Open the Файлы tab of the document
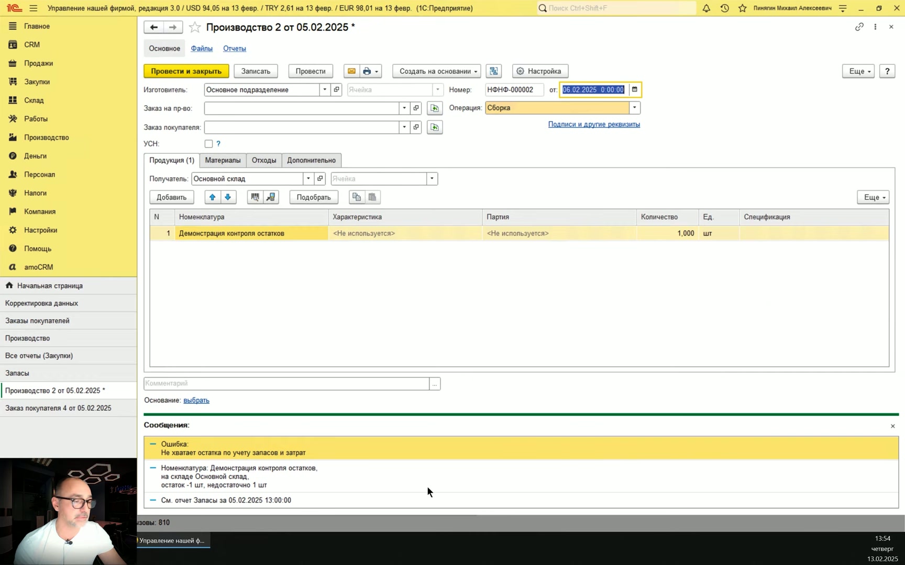This screenshot has height=565, width=905. (202, 49)
